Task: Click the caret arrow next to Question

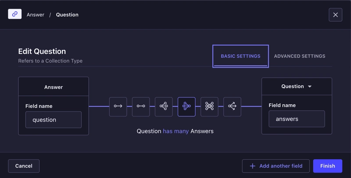Action: [x=310, y=87]
